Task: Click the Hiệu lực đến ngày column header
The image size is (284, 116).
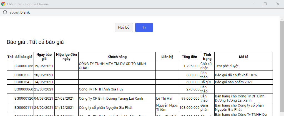Action: click(66, 57)
